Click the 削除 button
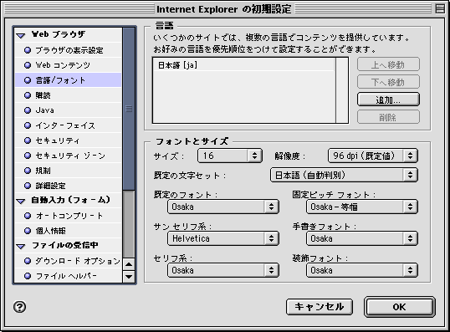This screenshot has width=450, height=332. [388, 117]
